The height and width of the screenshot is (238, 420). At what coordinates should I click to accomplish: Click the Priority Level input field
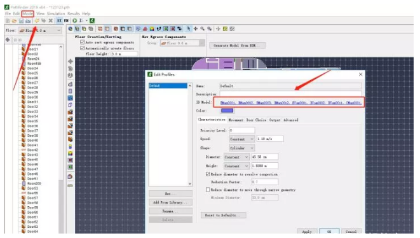click(x=241, y=130)
